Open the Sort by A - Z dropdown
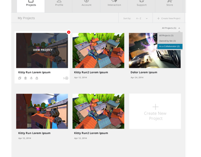The image size is (201, 157). [x=141, y=18]
